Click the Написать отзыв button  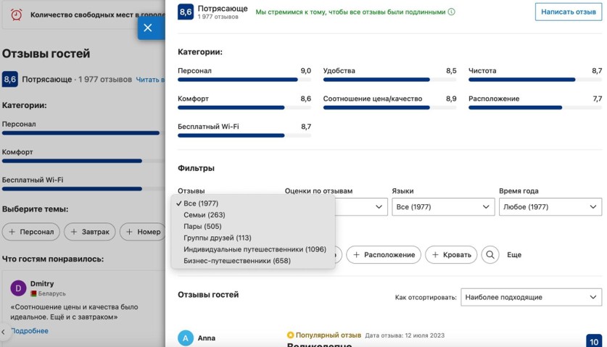pyautogui.click(x=568, y=12)
